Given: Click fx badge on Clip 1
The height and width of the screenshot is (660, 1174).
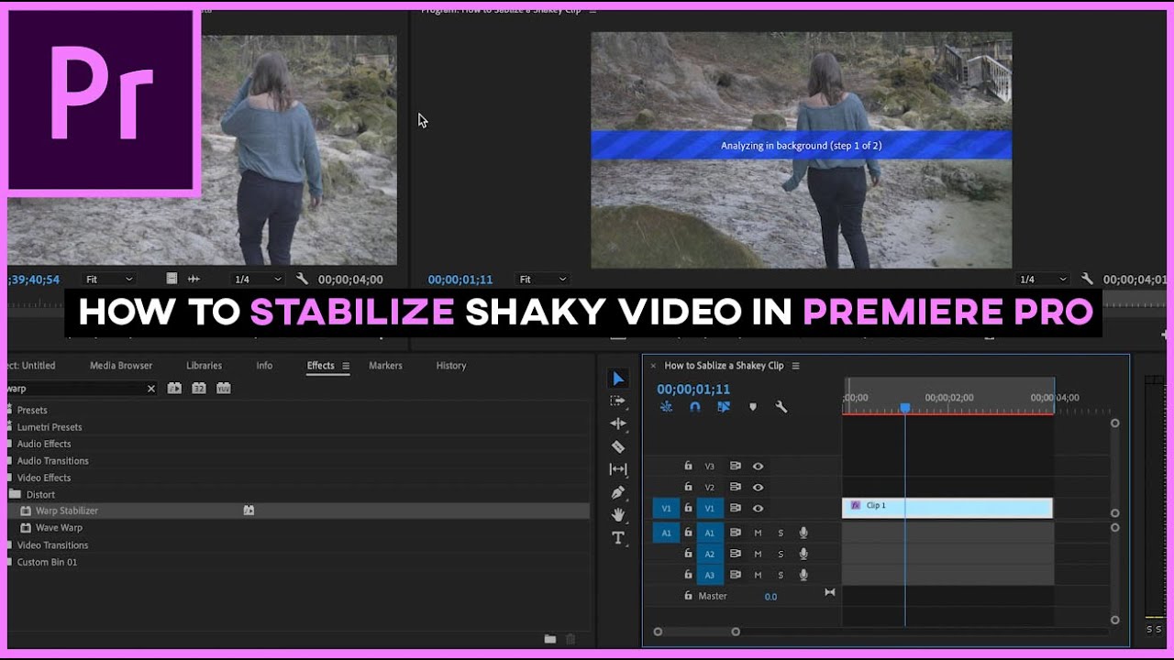Looking at the screenshot, I should [x=856, y=505].
